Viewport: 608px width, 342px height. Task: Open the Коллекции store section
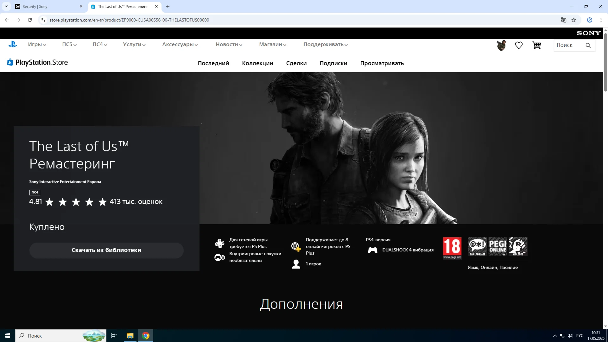click(257, 63)
